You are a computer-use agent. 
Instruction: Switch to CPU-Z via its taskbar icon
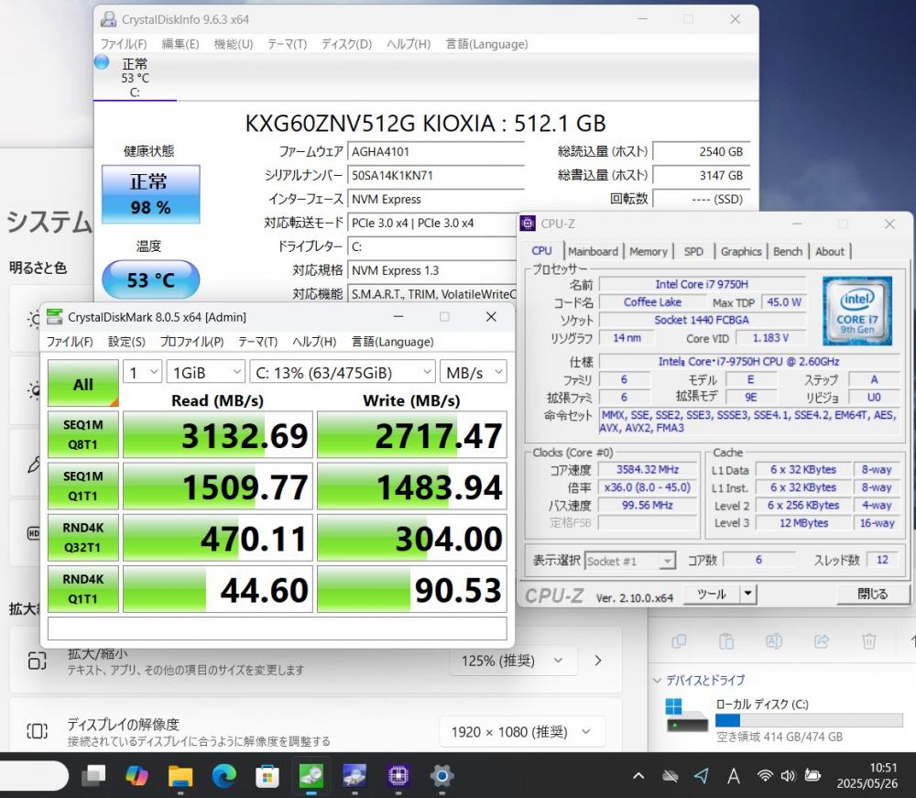point(398,775)
